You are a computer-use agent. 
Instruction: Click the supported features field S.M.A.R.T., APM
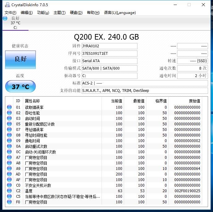(x=145, y=91)
